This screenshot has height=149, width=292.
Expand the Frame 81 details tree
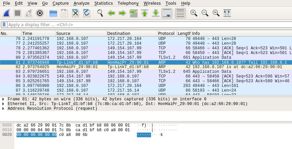(x=3, y=99)
